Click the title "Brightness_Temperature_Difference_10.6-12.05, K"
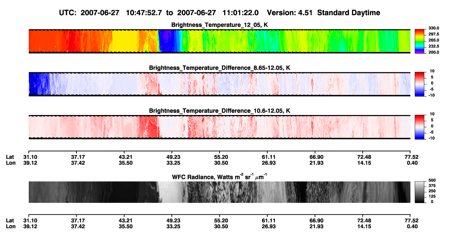This screenshot has height=234, width=456. [x=220, y=111]
